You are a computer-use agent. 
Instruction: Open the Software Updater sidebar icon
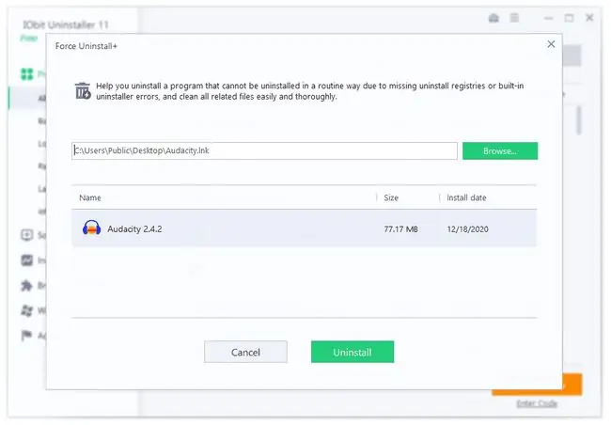click(x=27, y=235)
